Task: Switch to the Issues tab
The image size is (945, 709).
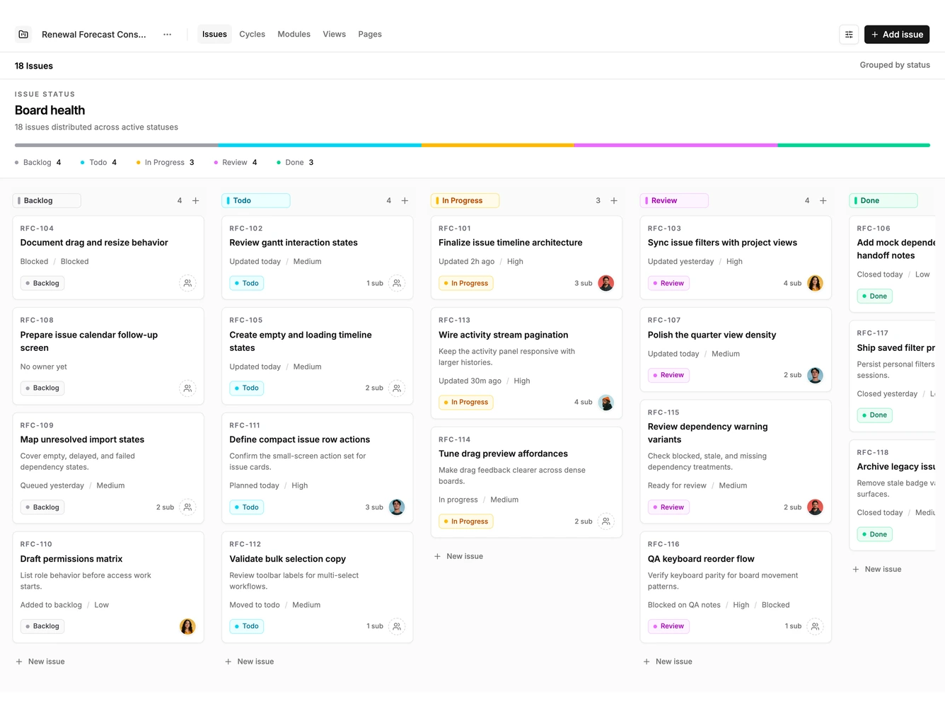Action: [x=214, y=34]
